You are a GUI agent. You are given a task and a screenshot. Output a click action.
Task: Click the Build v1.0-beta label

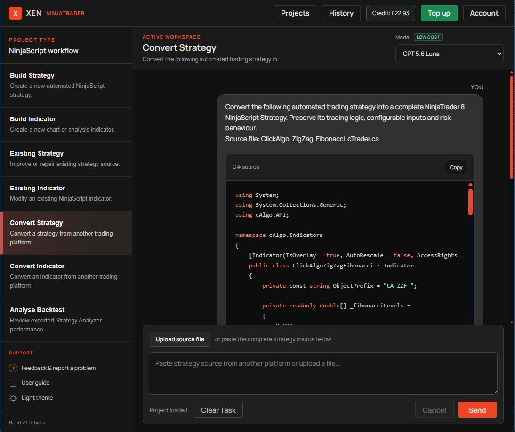[x=27, y=423]
